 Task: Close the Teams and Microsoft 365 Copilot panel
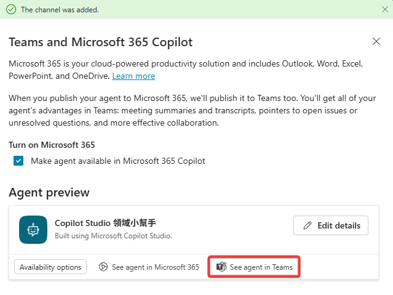pyautogui.click(x=376, y=41)
